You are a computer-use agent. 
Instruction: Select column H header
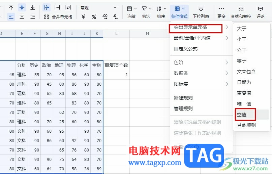(x=60, y=34)
